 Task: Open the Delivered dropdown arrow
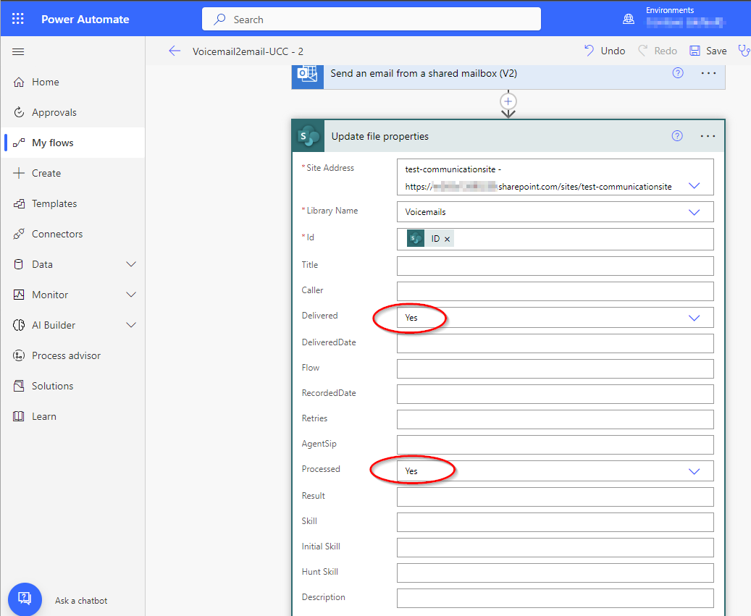695,318
